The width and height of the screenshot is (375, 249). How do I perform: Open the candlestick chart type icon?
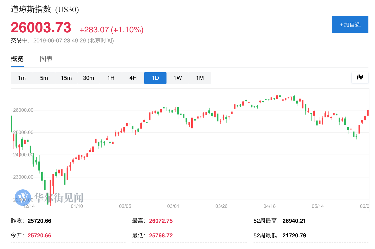pyautogui.click(x=360, y=77)
